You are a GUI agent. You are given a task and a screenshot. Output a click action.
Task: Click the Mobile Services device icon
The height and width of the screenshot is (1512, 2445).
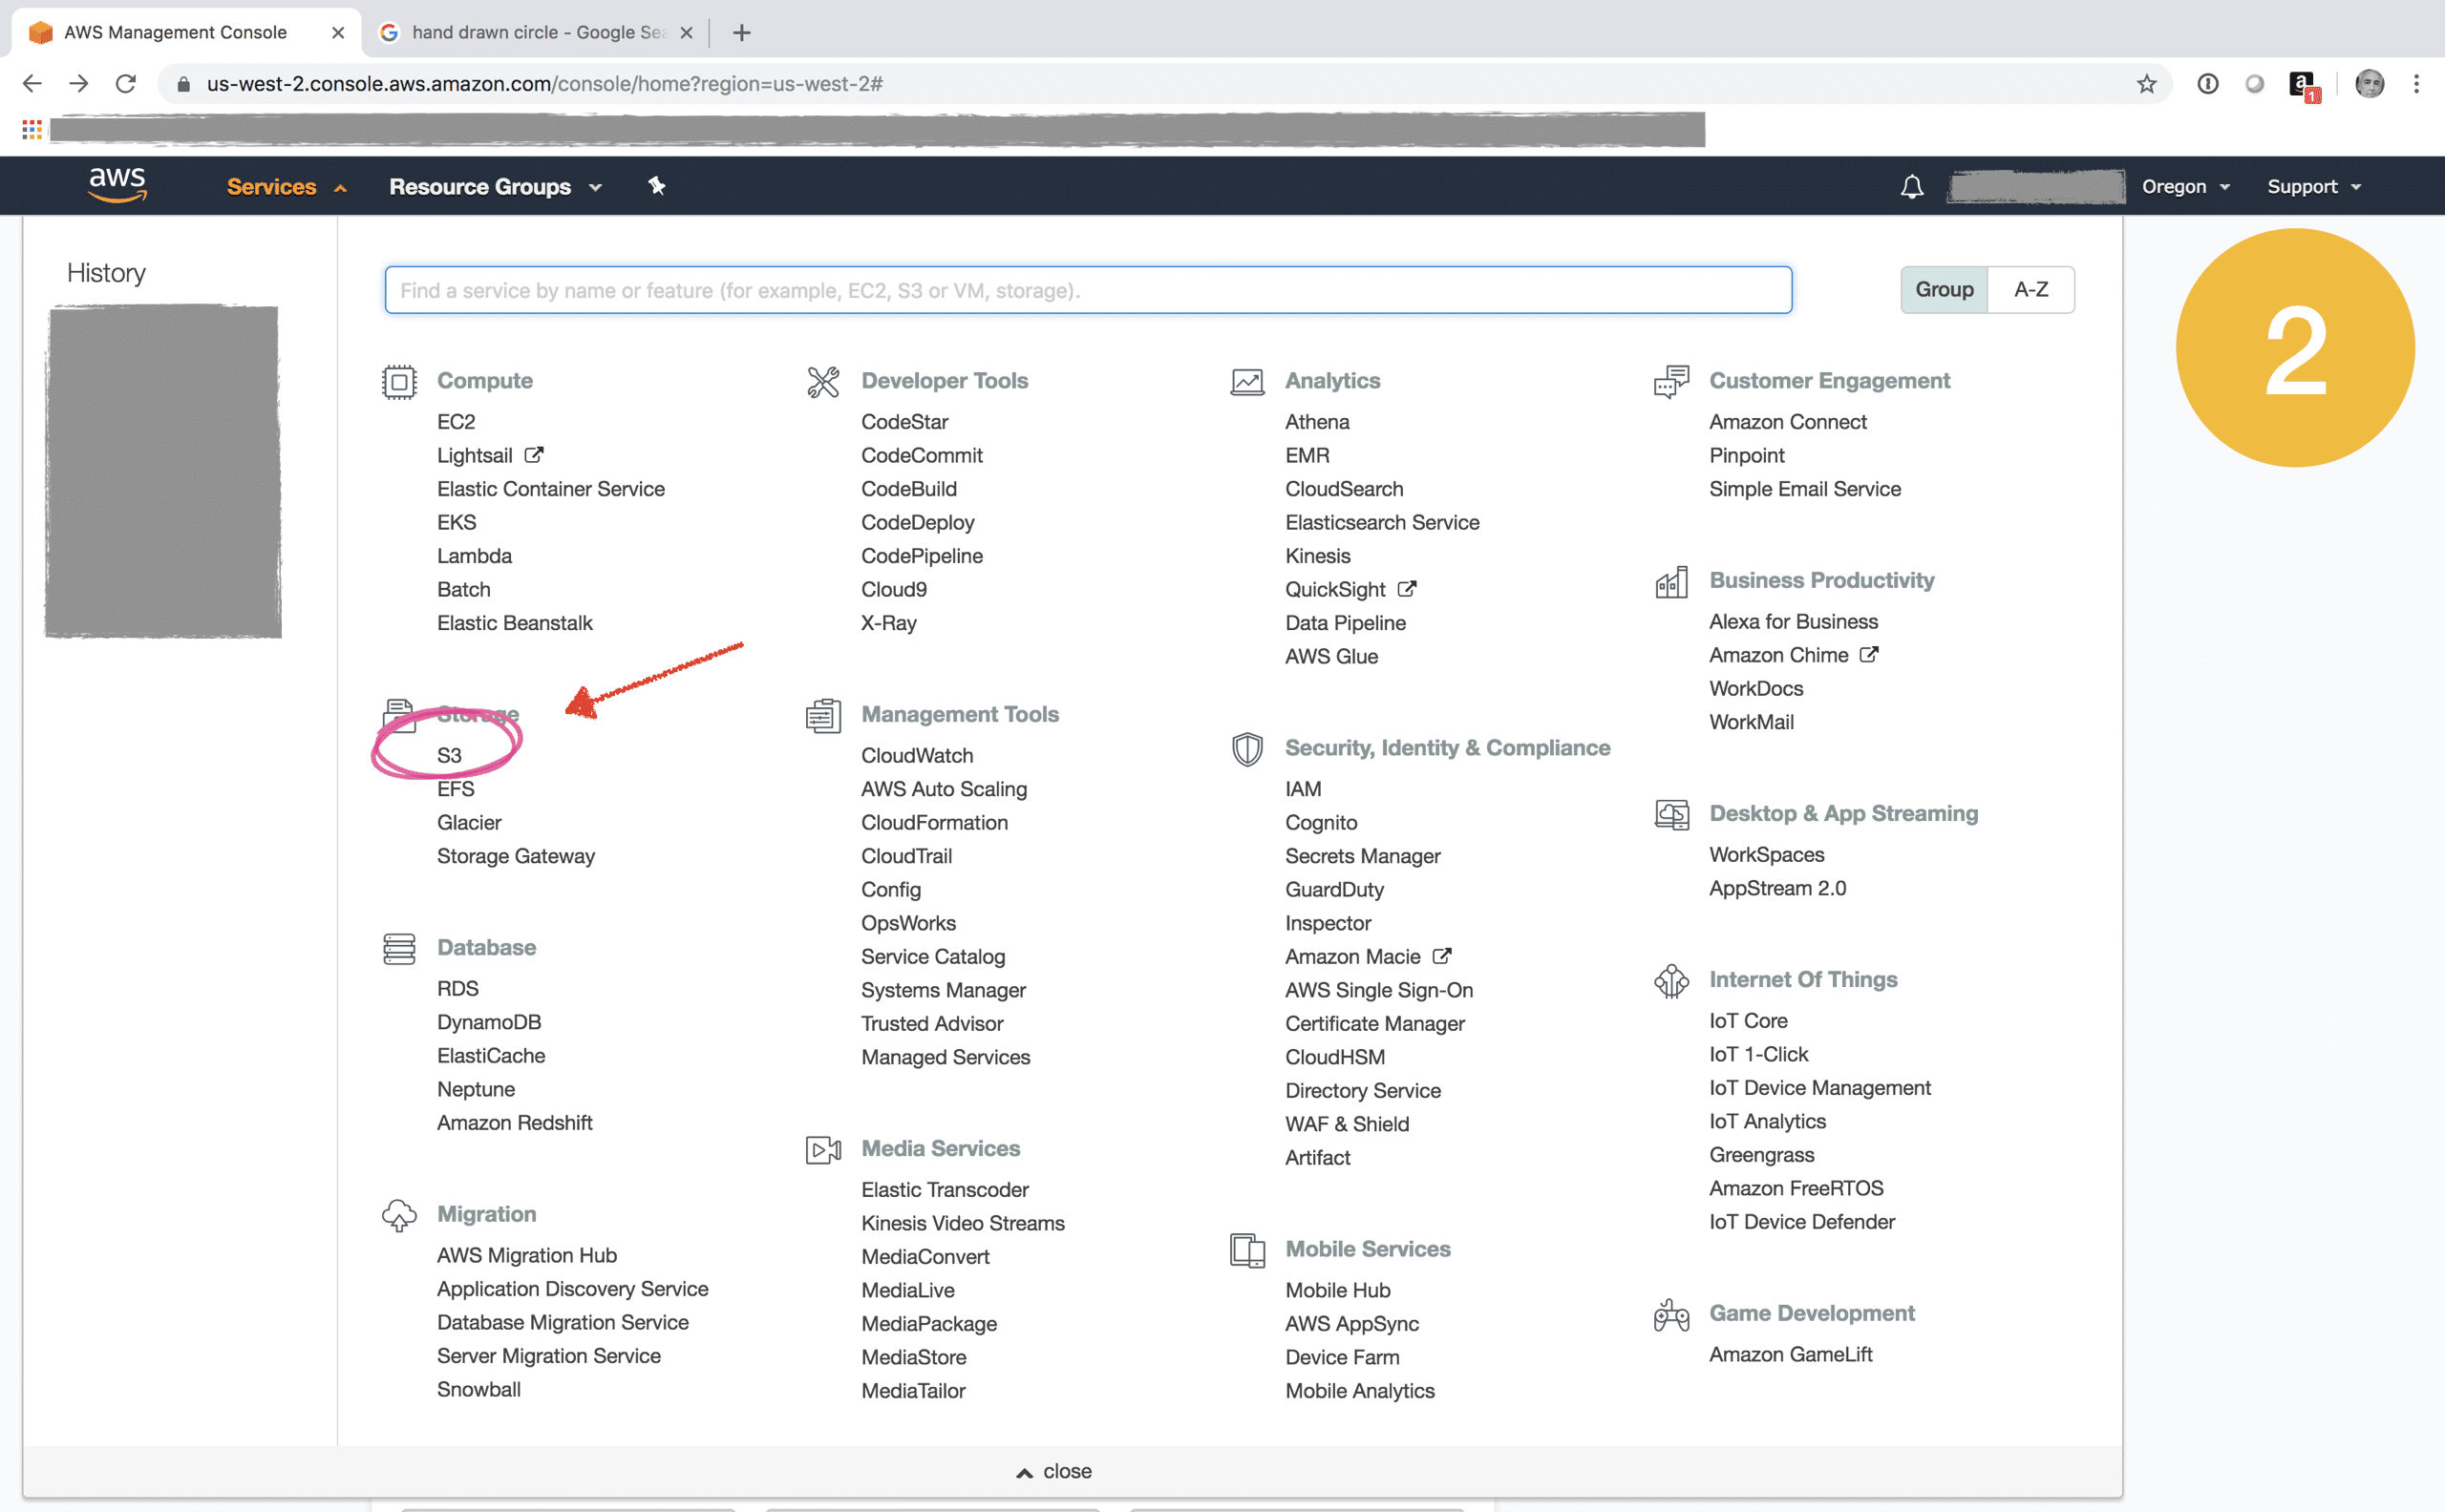click(1246, 1250)
